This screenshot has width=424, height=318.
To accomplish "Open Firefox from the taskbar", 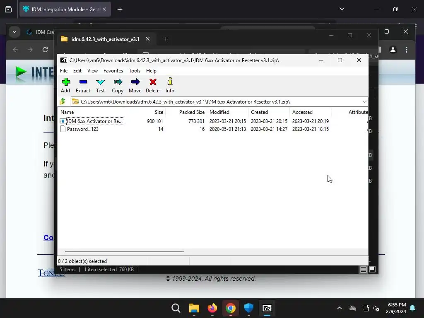I will click(x=212, y=308).
